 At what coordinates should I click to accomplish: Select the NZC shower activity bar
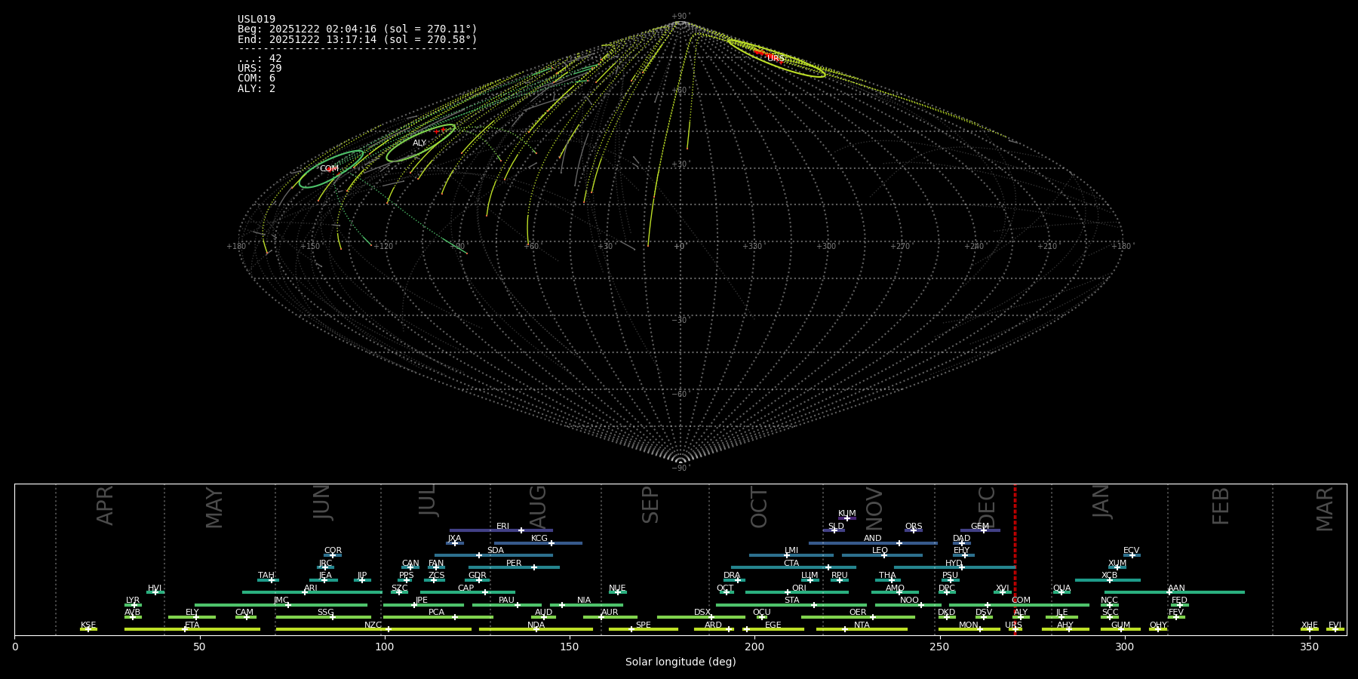click(x=430, y=629)
